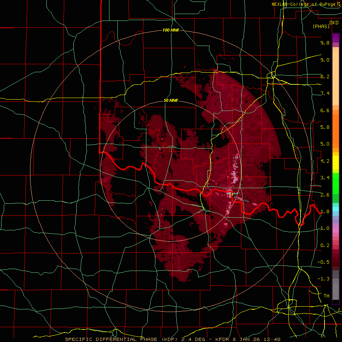Click the 8.2 legend value
Viewport: 342px width, 342px height.
point(325,77)
